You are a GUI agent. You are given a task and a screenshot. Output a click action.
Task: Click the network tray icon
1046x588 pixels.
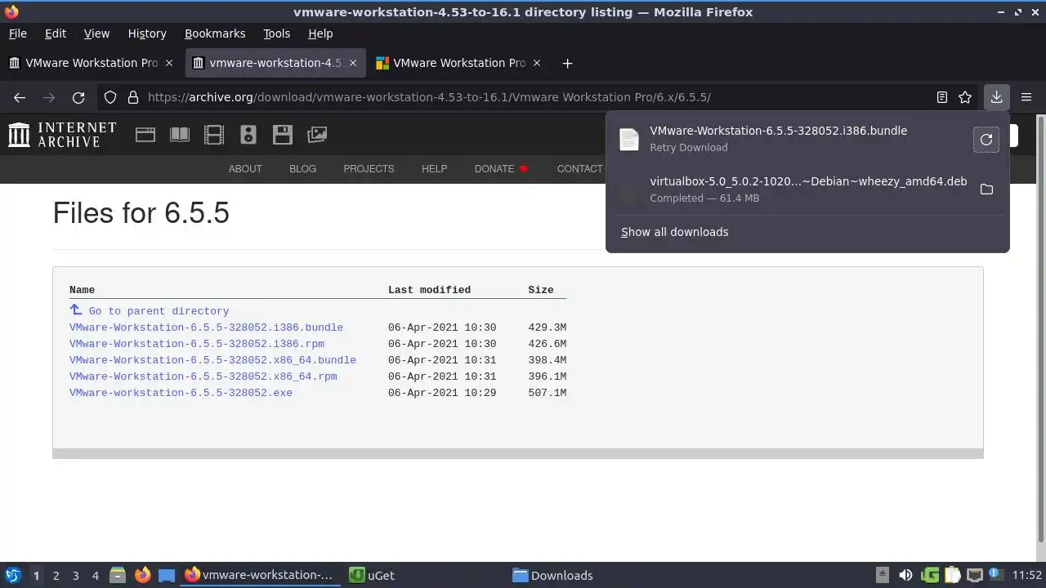click(975, 575)
